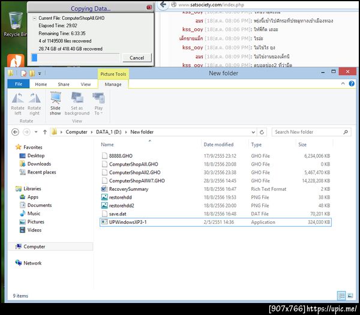Select the ComputerShopAll.GHO file

pyautogui.click(x=215, y=164)
